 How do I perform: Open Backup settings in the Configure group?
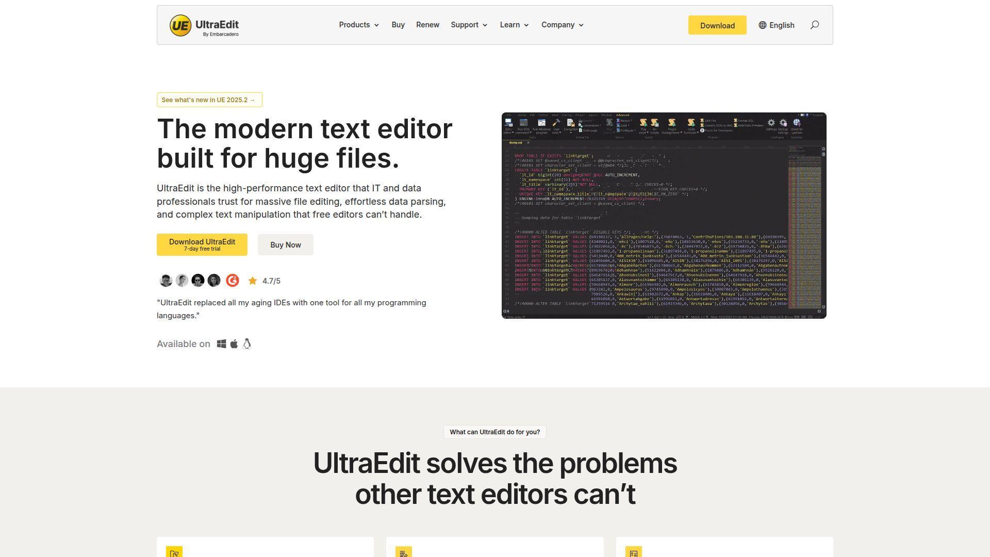tap(783, 122)
